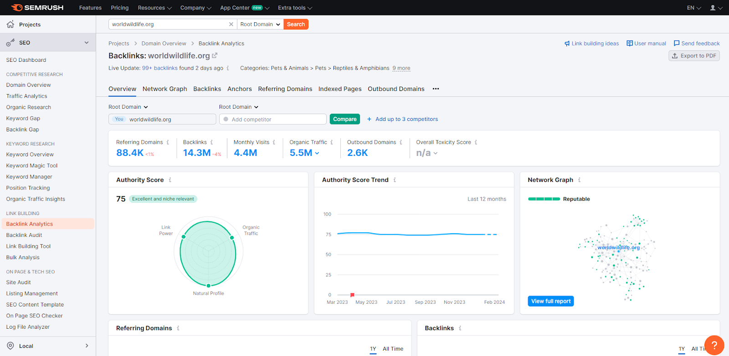The image size is (729, 356).
Task: Click Authority Score Trend info icon
Action: (395, 180)
